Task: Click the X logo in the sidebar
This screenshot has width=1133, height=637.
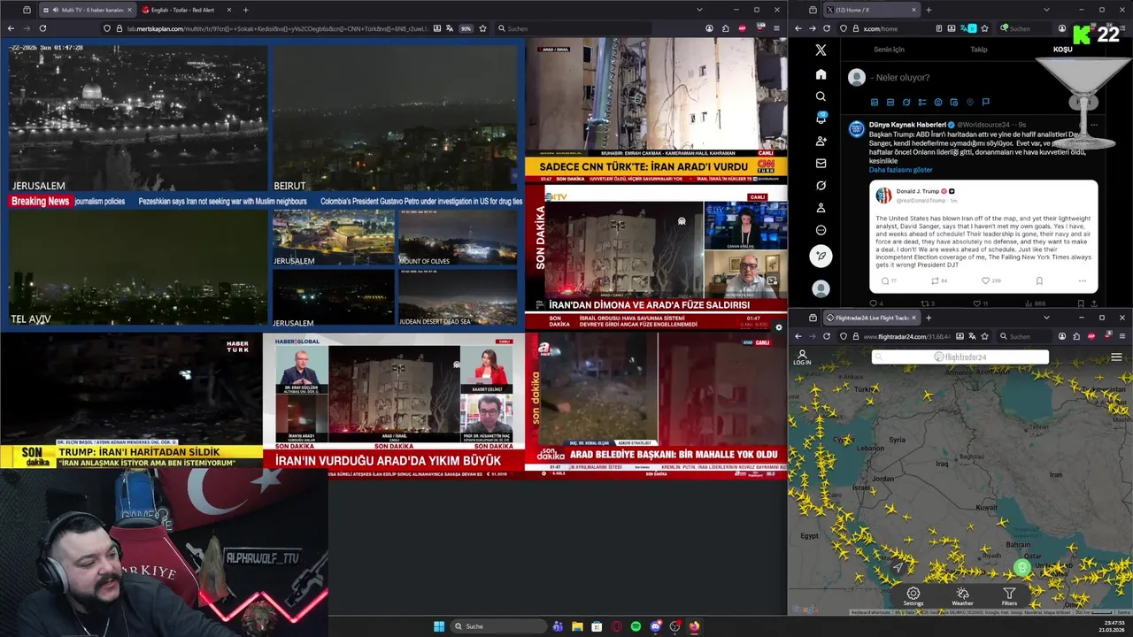Action: pos(821,50)
